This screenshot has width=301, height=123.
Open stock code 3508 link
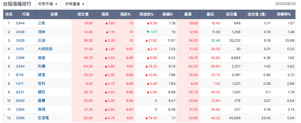(20, 41)
